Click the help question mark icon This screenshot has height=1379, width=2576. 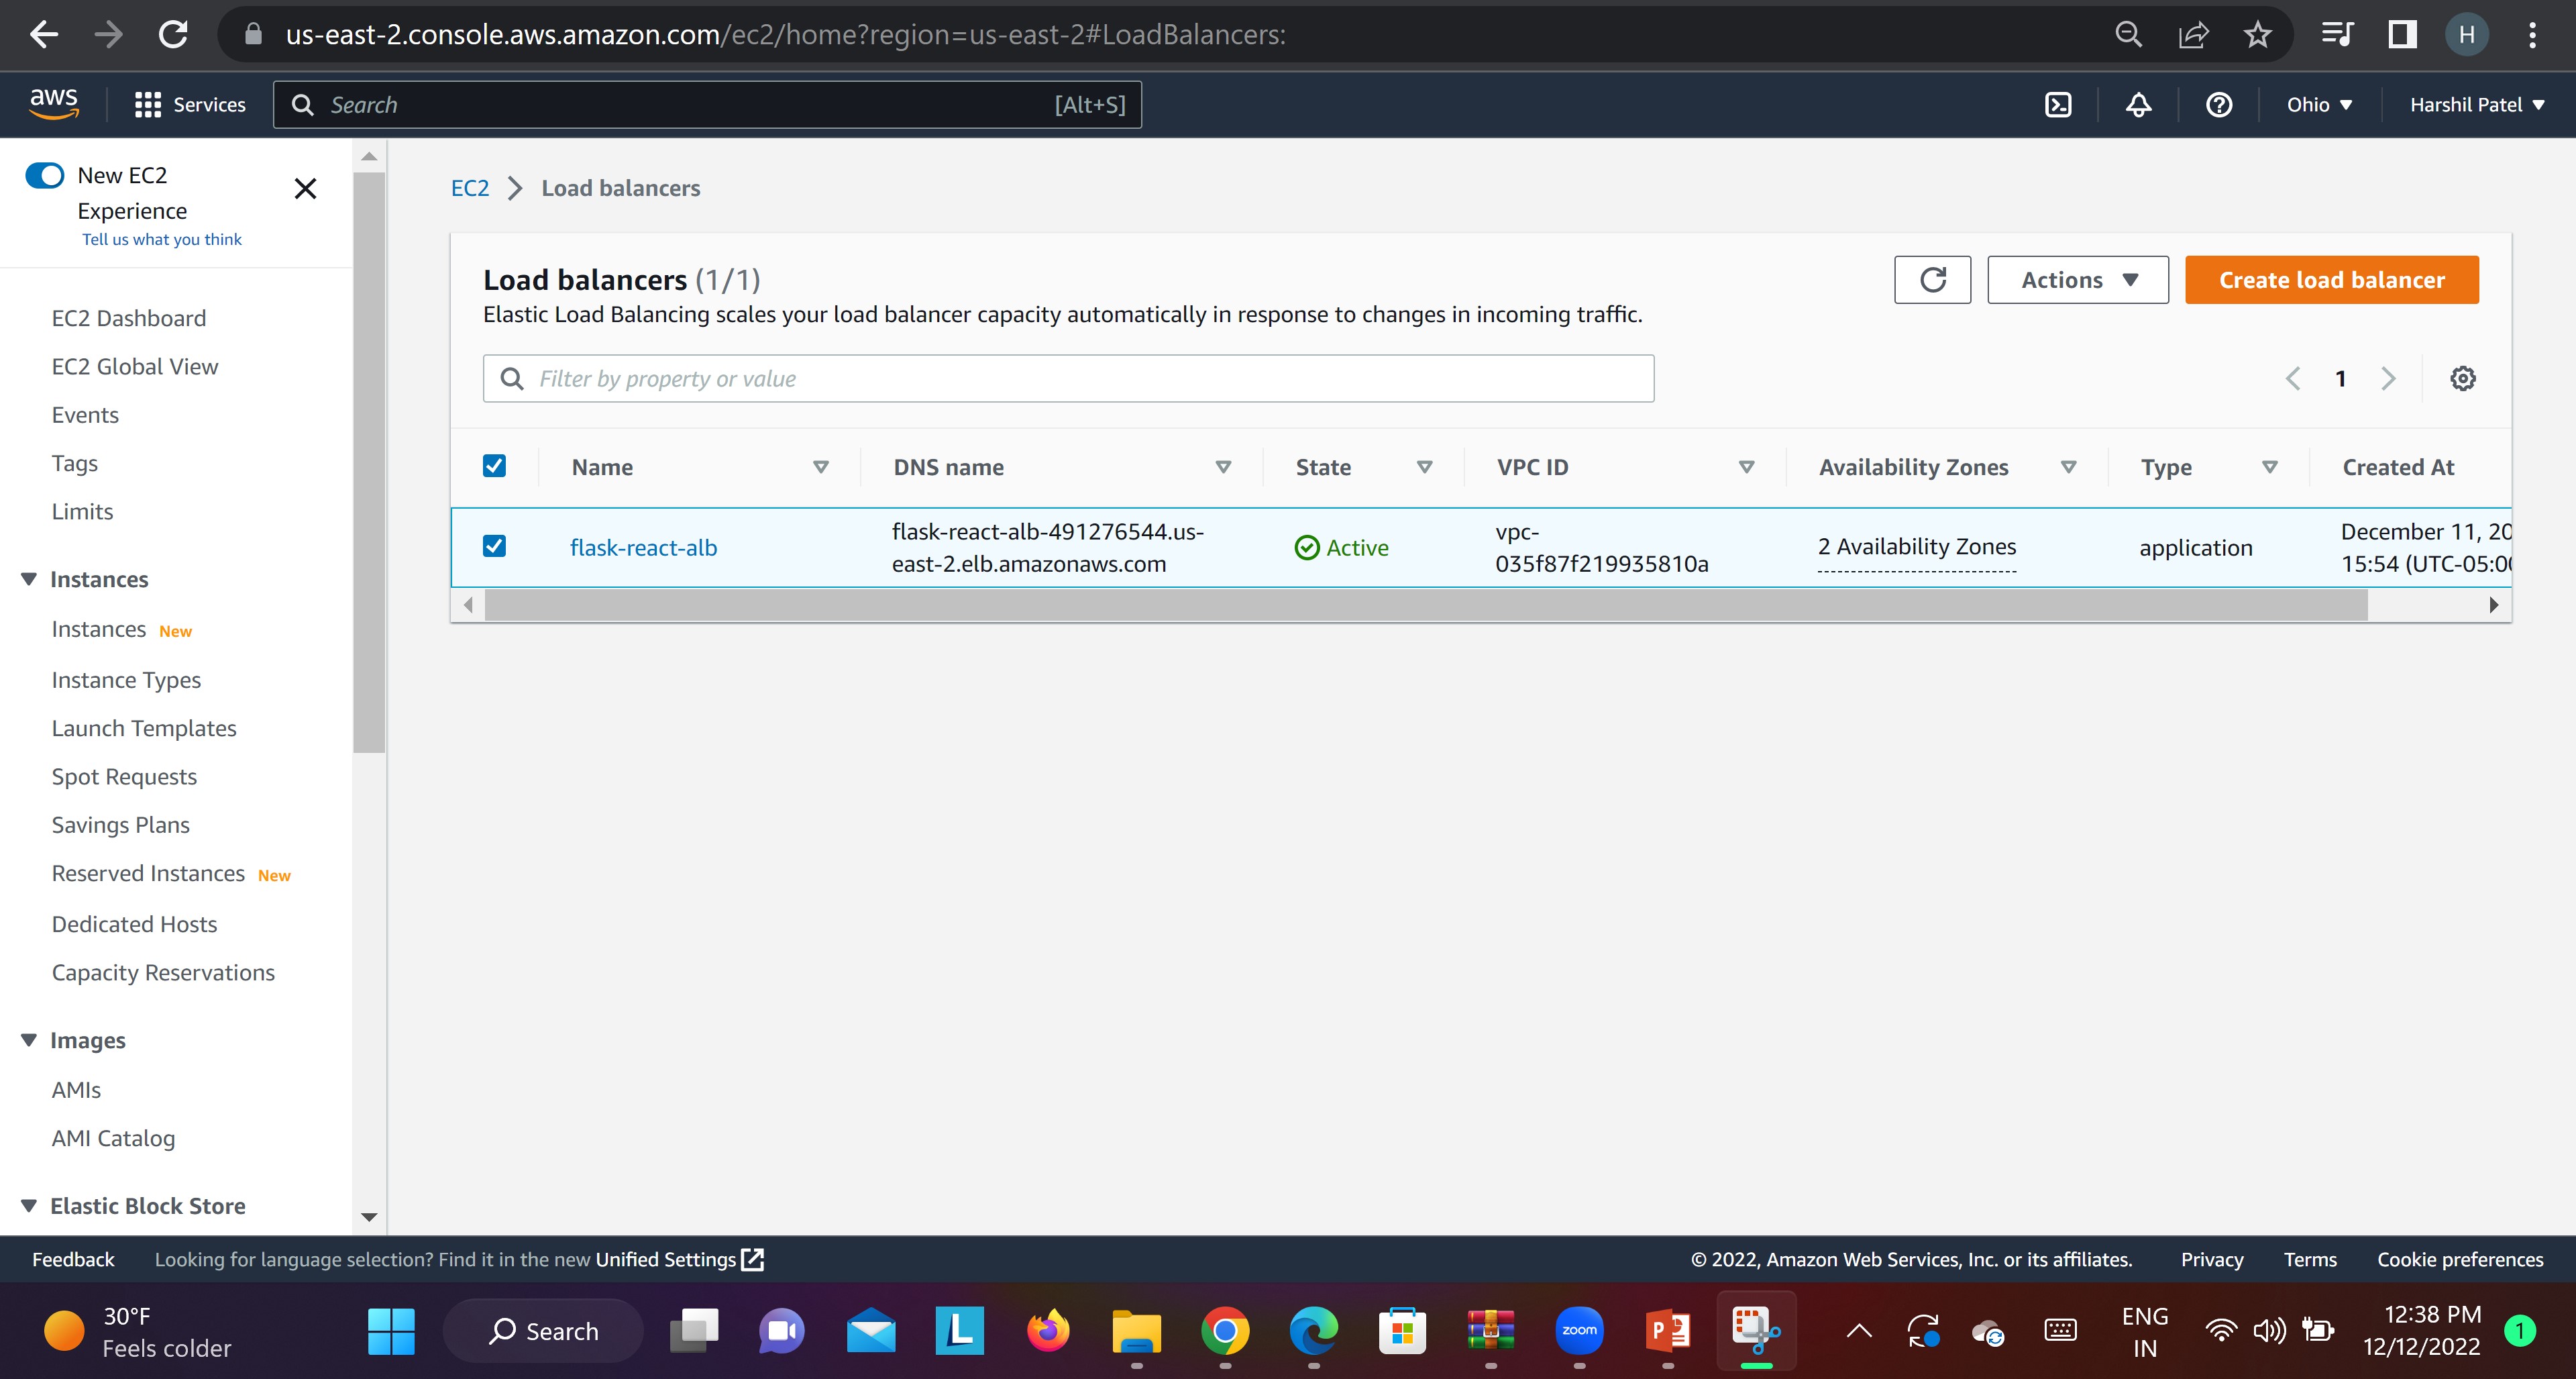pyautogui.click(x=2218, y=105)
